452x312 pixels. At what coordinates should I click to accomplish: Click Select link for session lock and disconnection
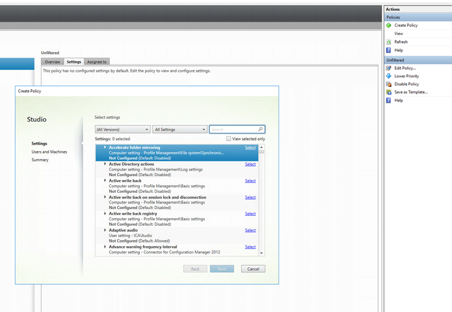pyautogui.click(x=250, y=198)
